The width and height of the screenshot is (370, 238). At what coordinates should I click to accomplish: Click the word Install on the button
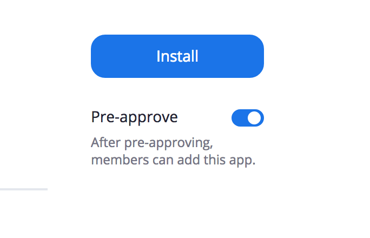[177, 56]
